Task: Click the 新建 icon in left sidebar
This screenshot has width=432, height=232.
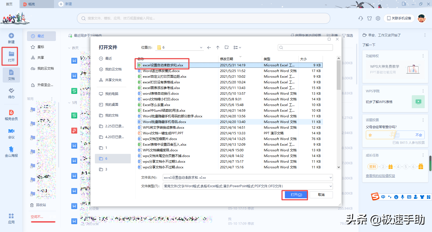Action: coord(11,36)
